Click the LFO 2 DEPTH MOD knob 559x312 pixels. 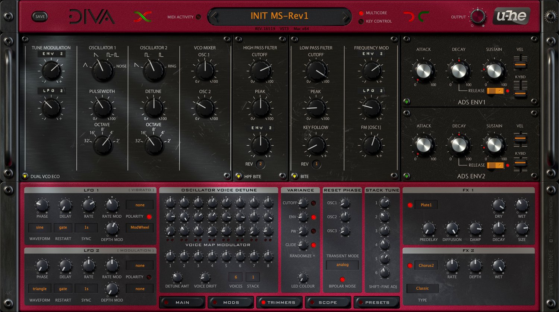(x=112, y=289)
